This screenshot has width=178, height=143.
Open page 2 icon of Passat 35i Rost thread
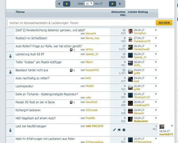point(72,102)
